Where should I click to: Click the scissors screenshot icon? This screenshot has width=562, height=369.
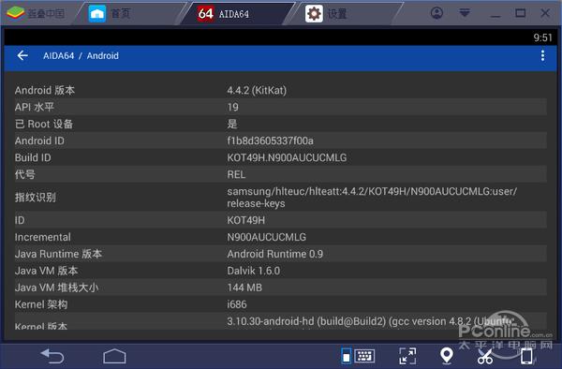(485, 356)
